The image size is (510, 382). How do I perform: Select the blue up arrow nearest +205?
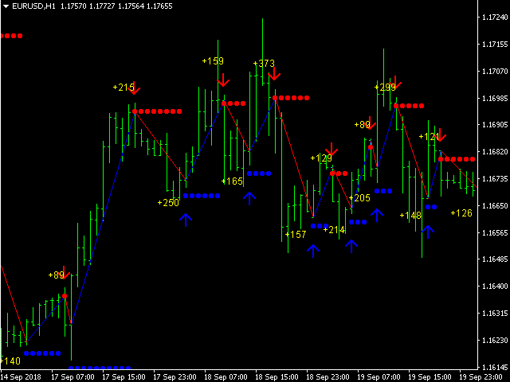(377, 215)
